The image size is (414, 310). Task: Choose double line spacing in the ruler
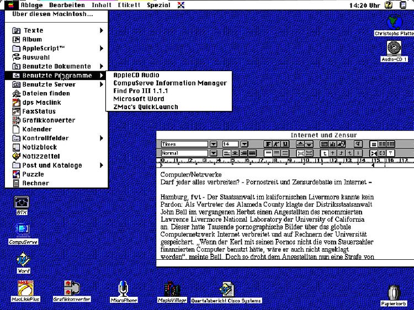[x=285, y=153]
